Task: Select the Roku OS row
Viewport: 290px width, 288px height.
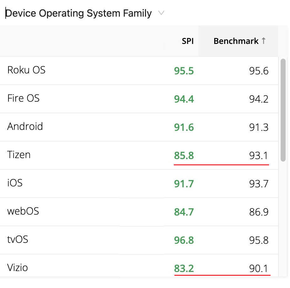Action: (x=26, y=70)
